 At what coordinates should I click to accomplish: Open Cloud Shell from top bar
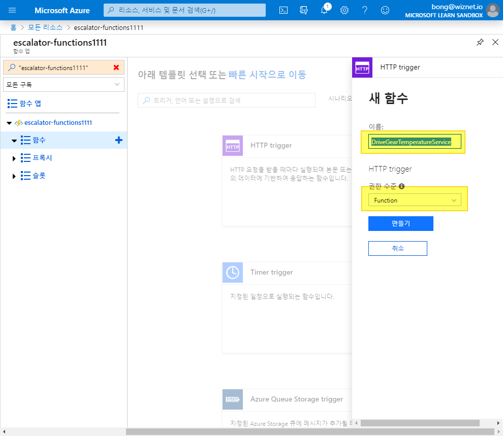tap(284, 10)
